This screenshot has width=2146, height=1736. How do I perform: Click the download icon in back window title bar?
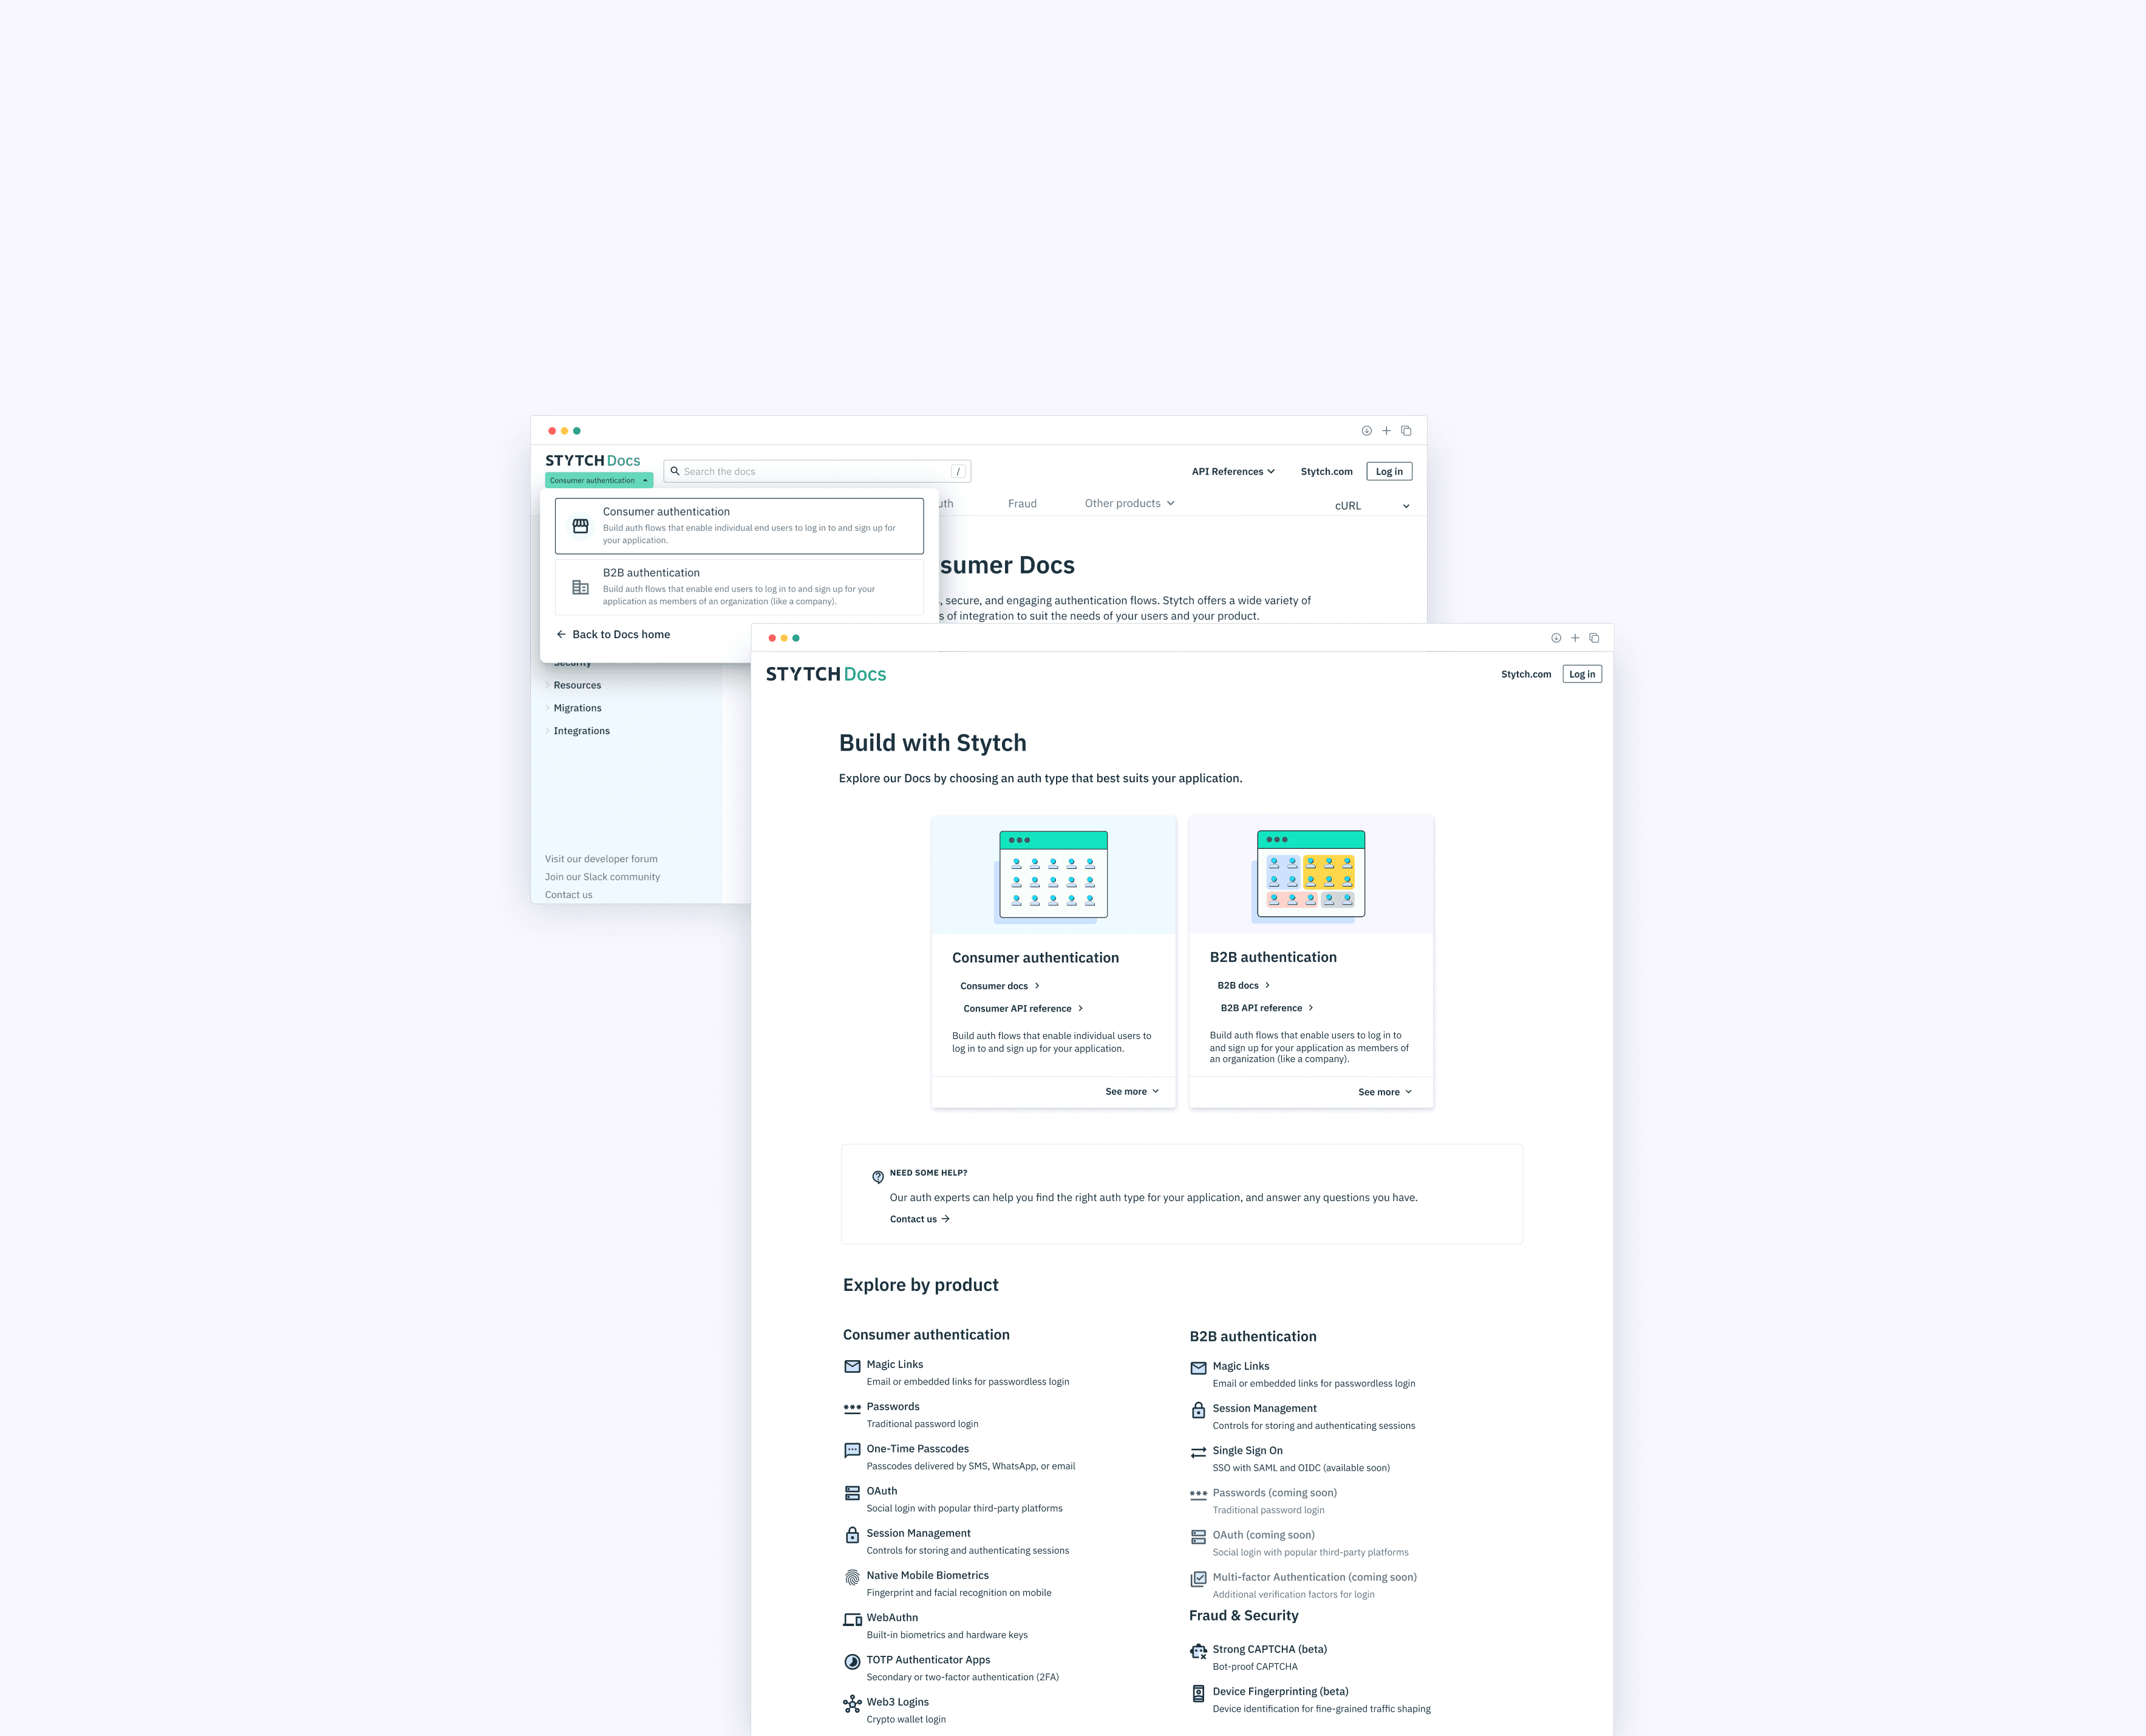tap(1366, 431)
